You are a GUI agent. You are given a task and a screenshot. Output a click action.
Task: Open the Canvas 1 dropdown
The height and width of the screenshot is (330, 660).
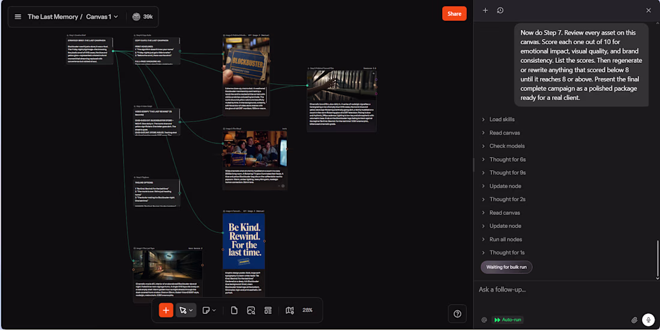(102, 17)
